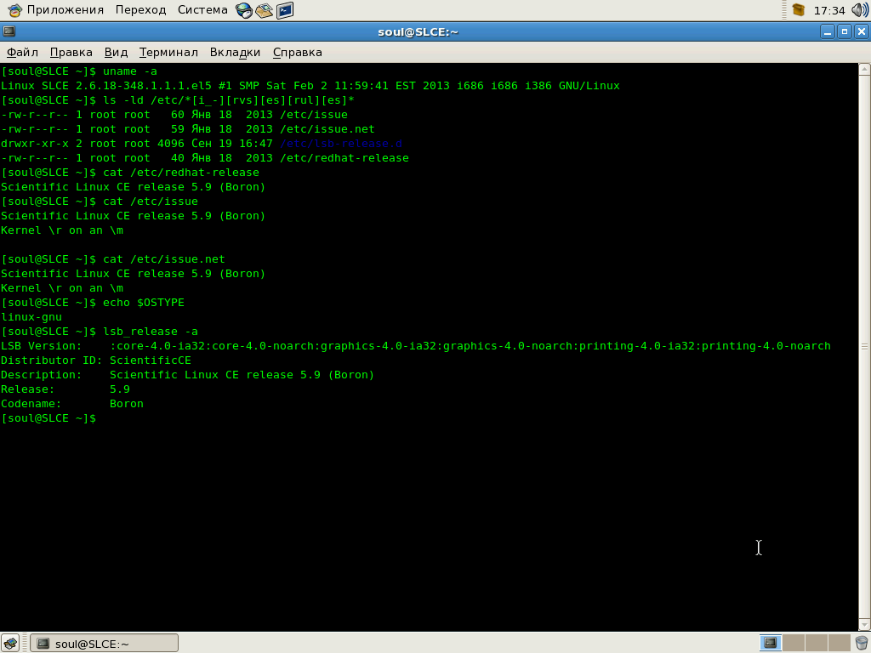
Task: Click the 'linux-gnu' output text
Action: coord(31,316)
